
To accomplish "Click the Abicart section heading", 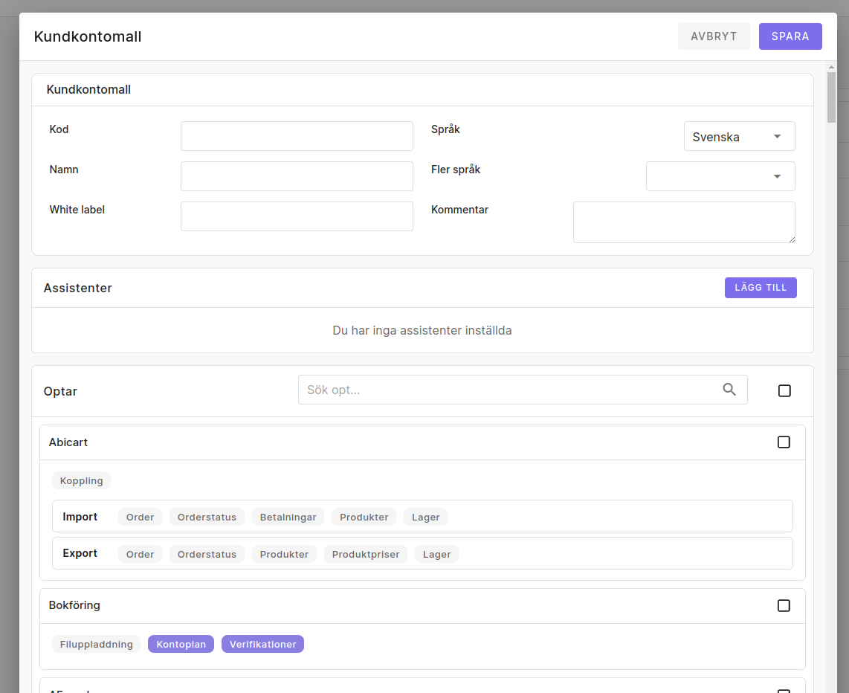I will (x=68, y=442).
